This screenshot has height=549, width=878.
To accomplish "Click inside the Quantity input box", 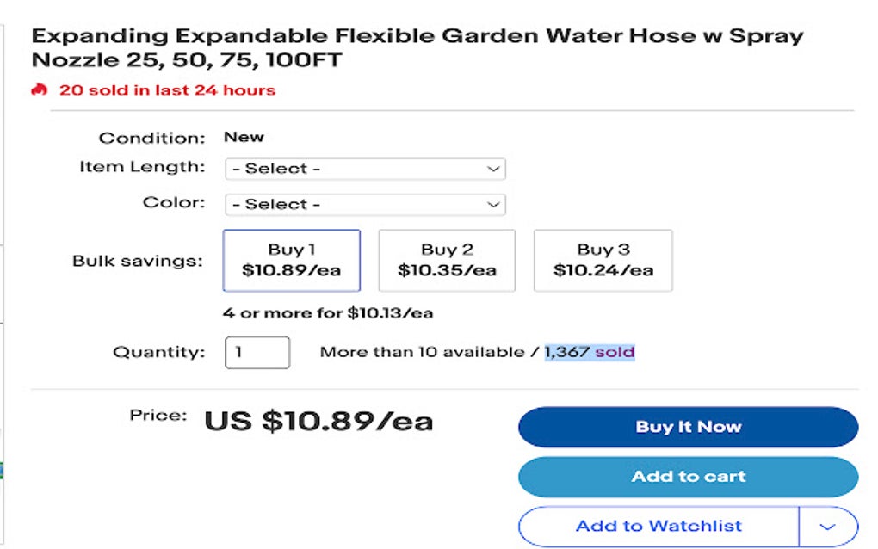I will pyautogui.click(x=257, y=351).
